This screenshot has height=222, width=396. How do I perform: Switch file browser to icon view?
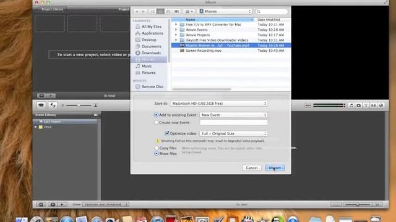pos(153,12)
